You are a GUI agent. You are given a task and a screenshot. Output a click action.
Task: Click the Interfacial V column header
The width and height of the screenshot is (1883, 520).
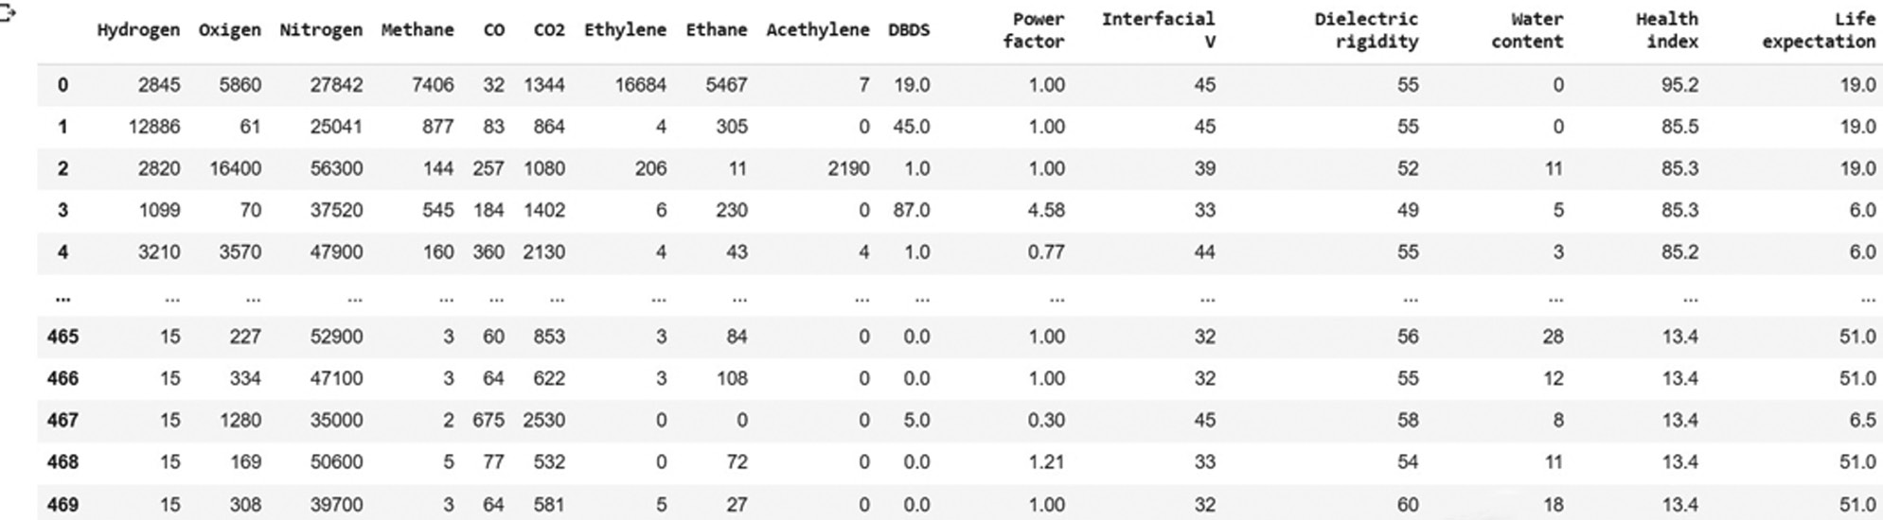[x=1158, y=30]
